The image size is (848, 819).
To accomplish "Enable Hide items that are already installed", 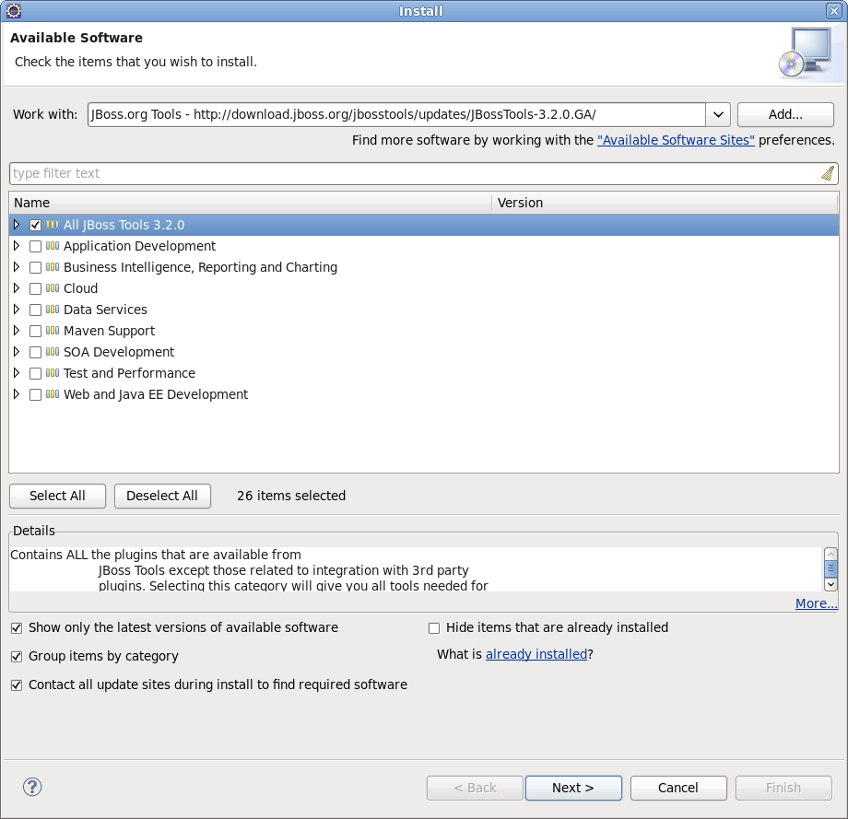I will (434, 627).
